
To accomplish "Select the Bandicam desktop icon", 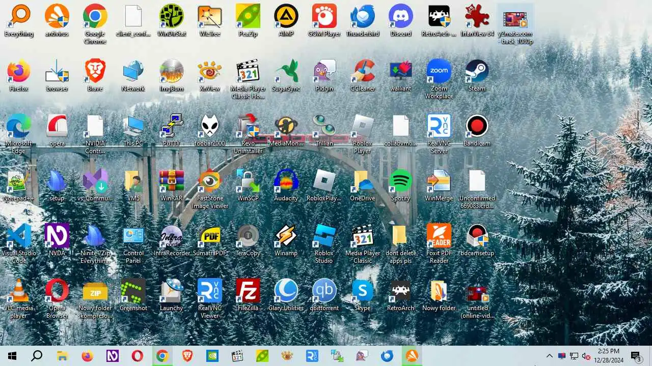I will point(477,130).
